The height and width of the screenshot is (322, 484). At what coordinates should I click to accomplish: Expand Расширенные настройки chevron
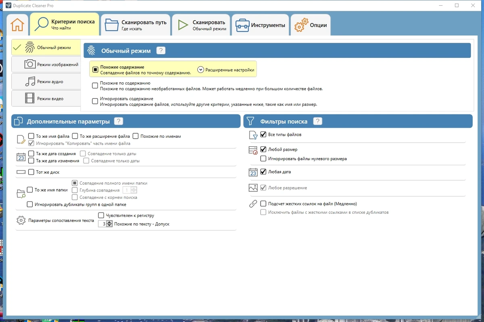[x=200, y=69]
